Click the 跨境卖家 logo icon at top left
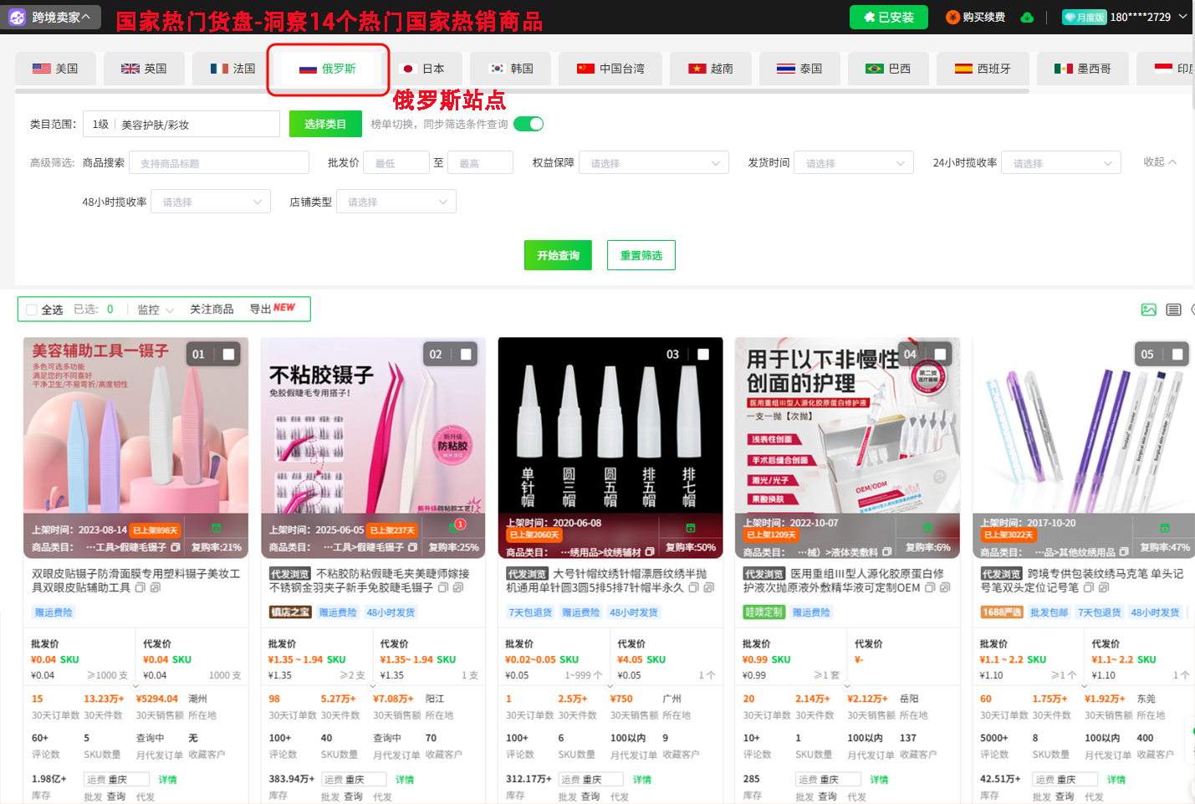 pyautogui.click(x=16, y=16)
